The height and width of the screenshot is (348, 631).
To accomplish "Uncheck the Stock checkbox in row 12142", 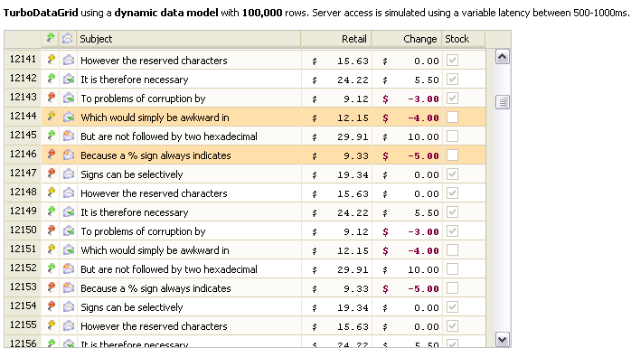I will click(x=452, y=80).
